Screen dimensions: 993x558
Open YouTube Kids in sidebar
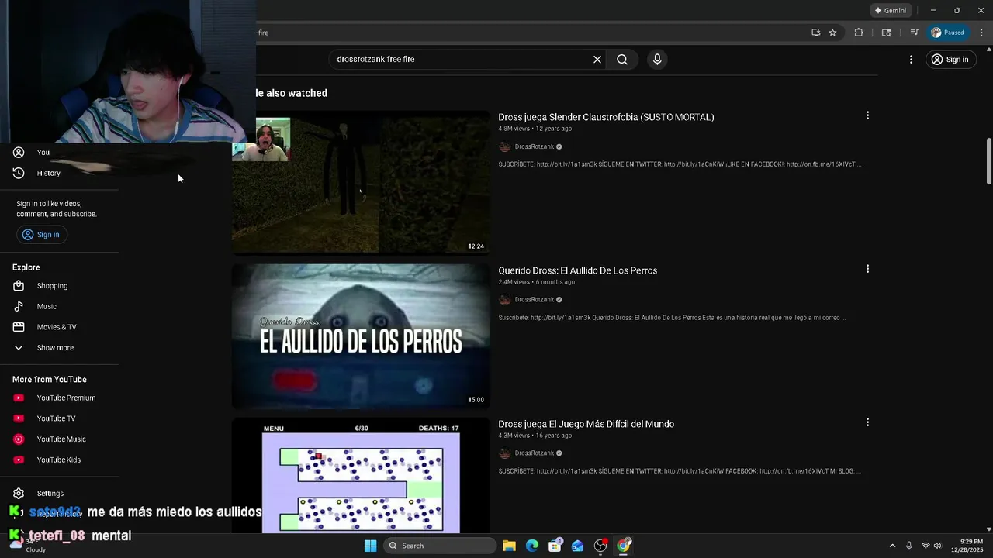pyautogui.click(x=59, y=460)
